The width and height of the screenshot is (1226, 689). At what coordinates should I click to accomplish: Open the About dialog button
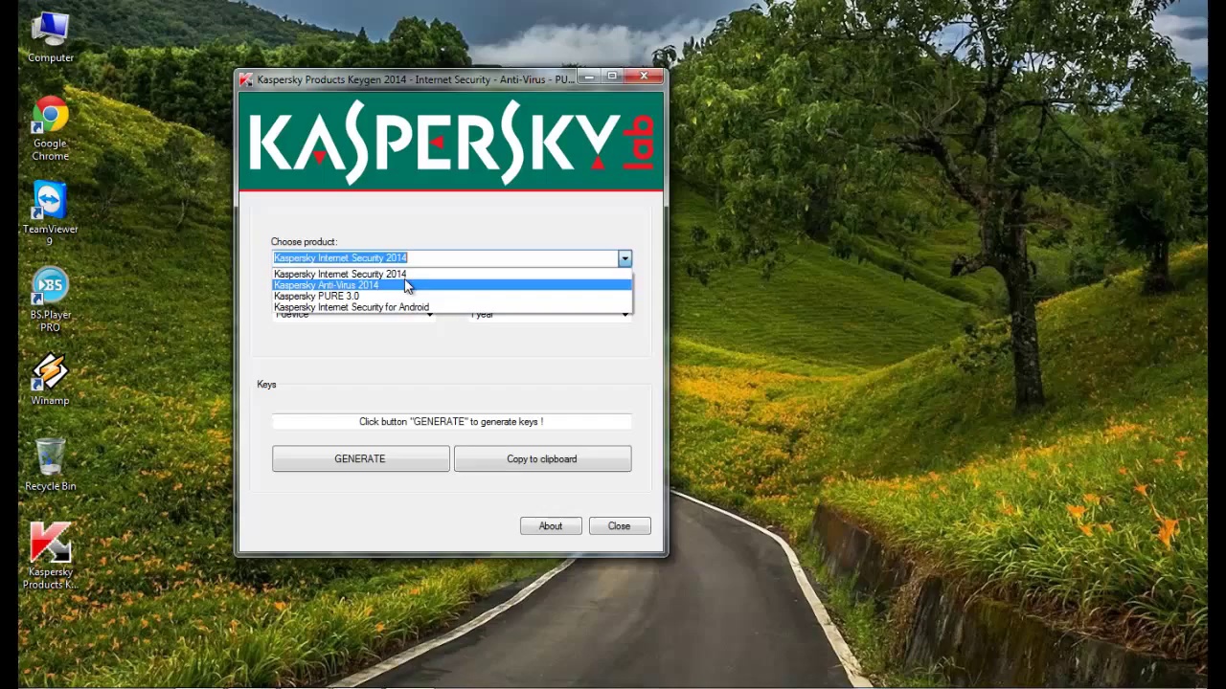point(551,525)
